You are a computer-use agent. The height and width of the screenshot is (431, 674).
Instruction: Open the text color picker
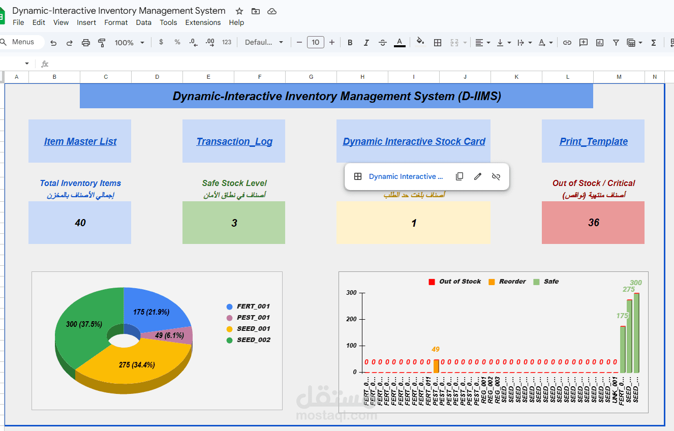[400, 42]
